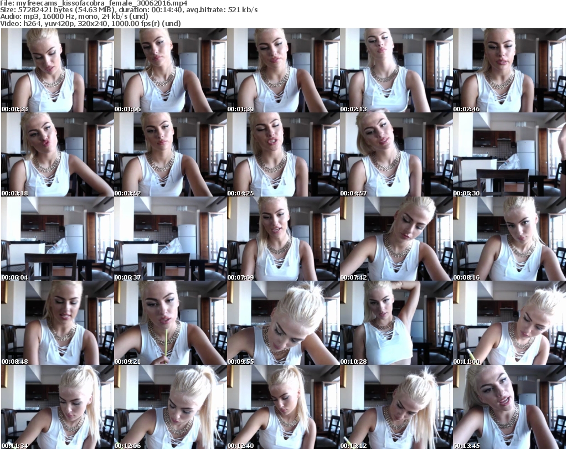This screenshot has width=567, height=449.
Task: Open the frame captured at 00:04:25
Action: [283, 154]
